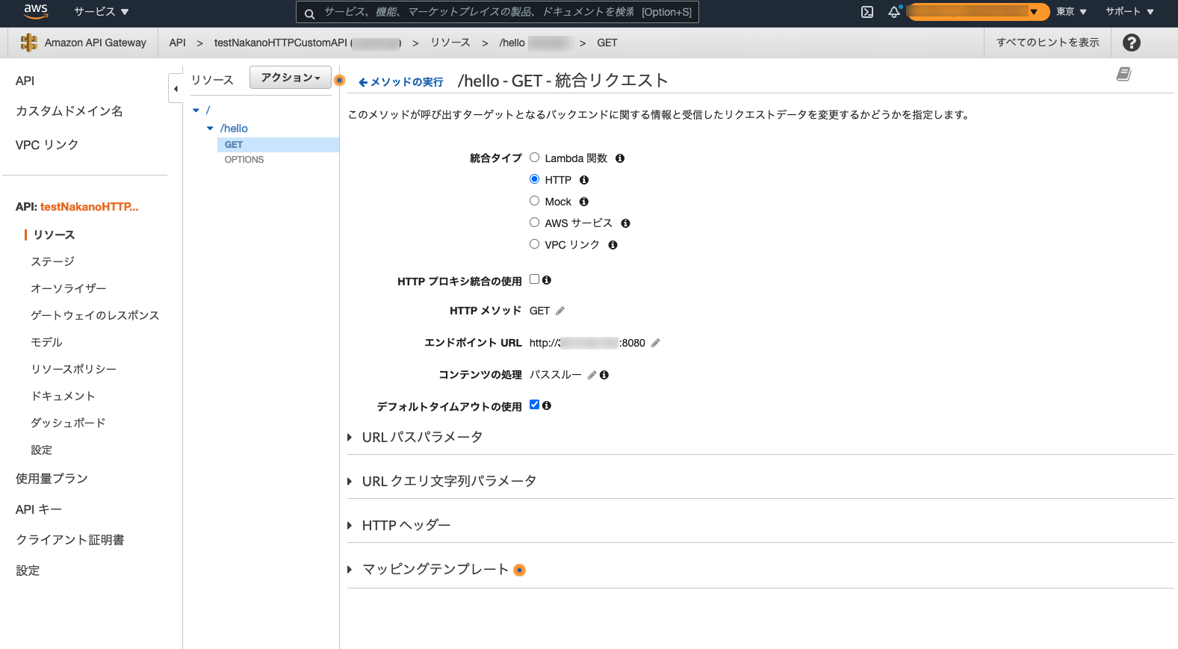Viewport: 1178px width, 649px height.
Task: Show info for VPC リンク type
Action: pos(613,245)
